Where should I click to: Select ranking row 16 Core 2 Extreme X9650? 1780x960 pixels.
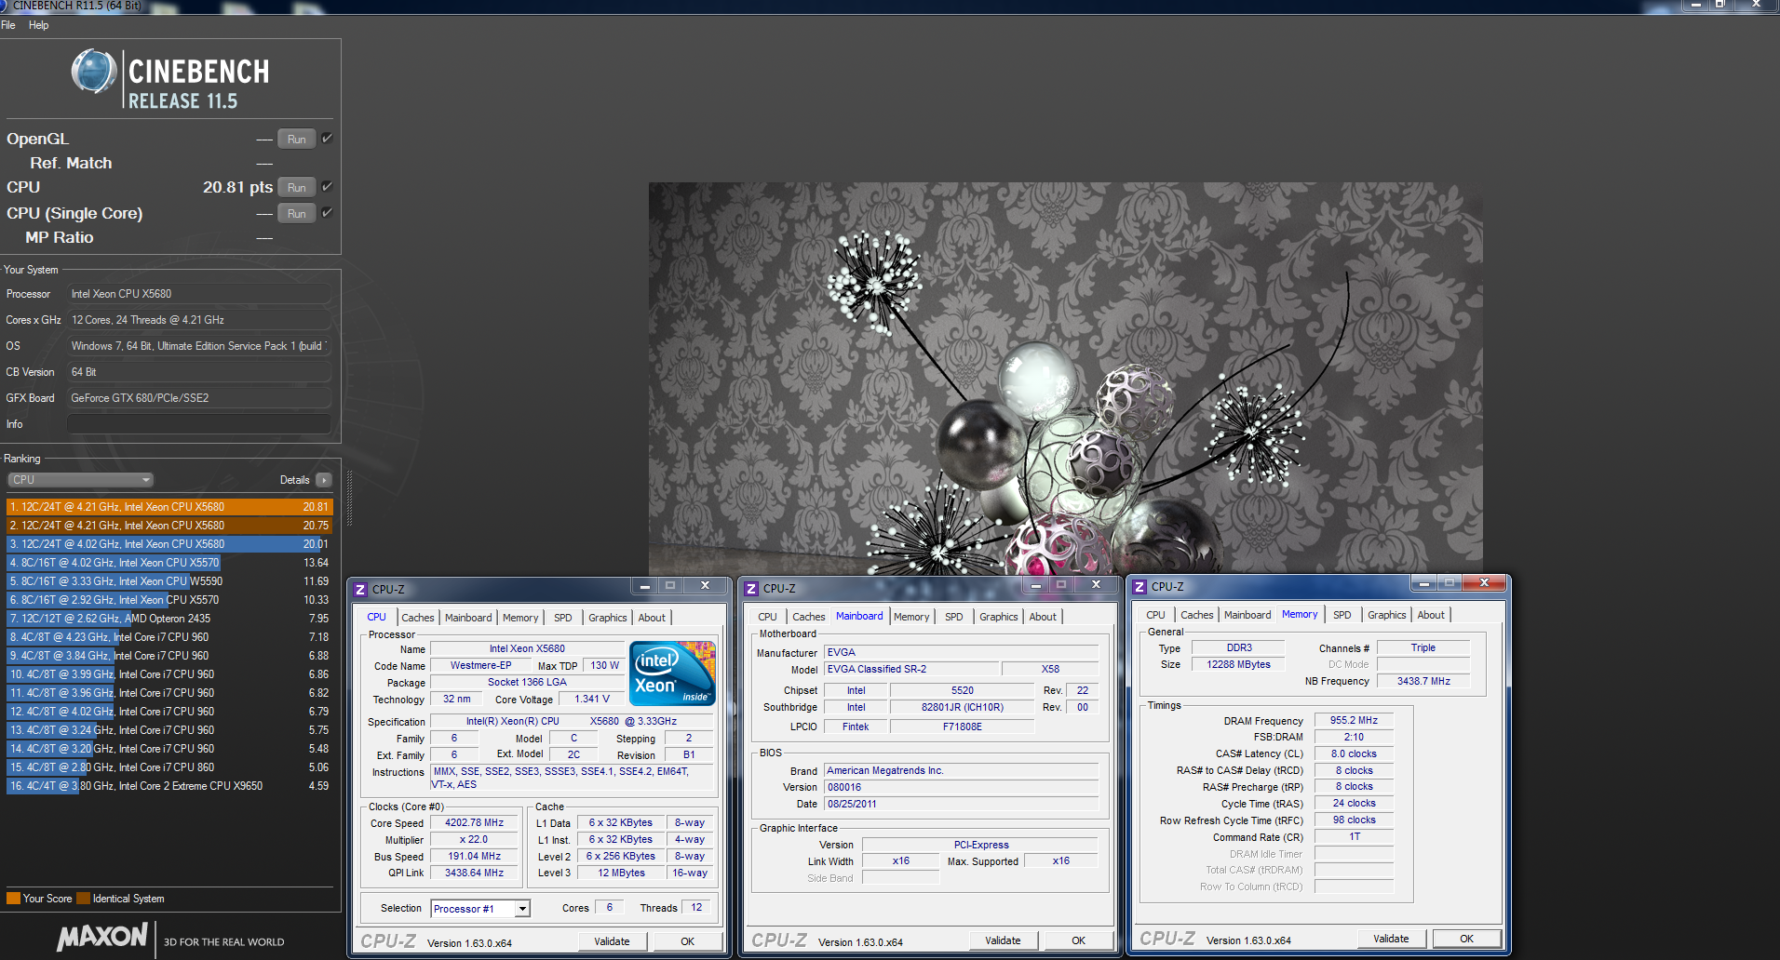pos(169,786)
